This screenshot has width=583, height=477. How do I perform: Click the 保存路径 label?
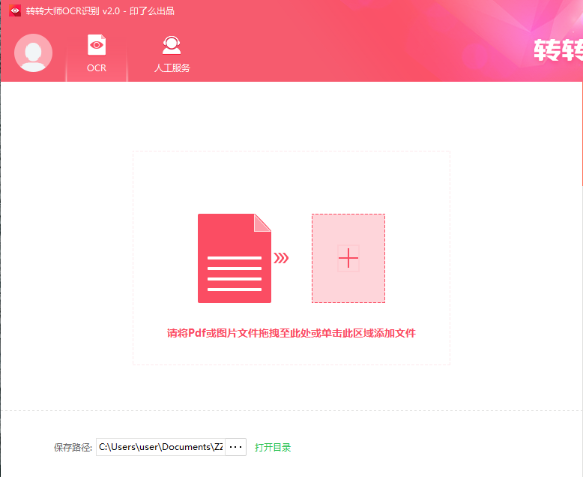(x=73, y=447)
